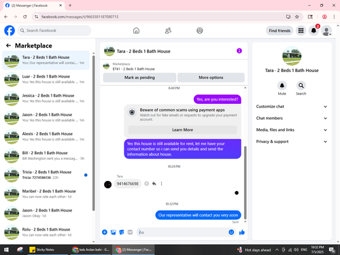Go back from Marketplace with the arrow
Image resolution: width=340 pixels, height=255 pixels.
click(x=8, y=46)
